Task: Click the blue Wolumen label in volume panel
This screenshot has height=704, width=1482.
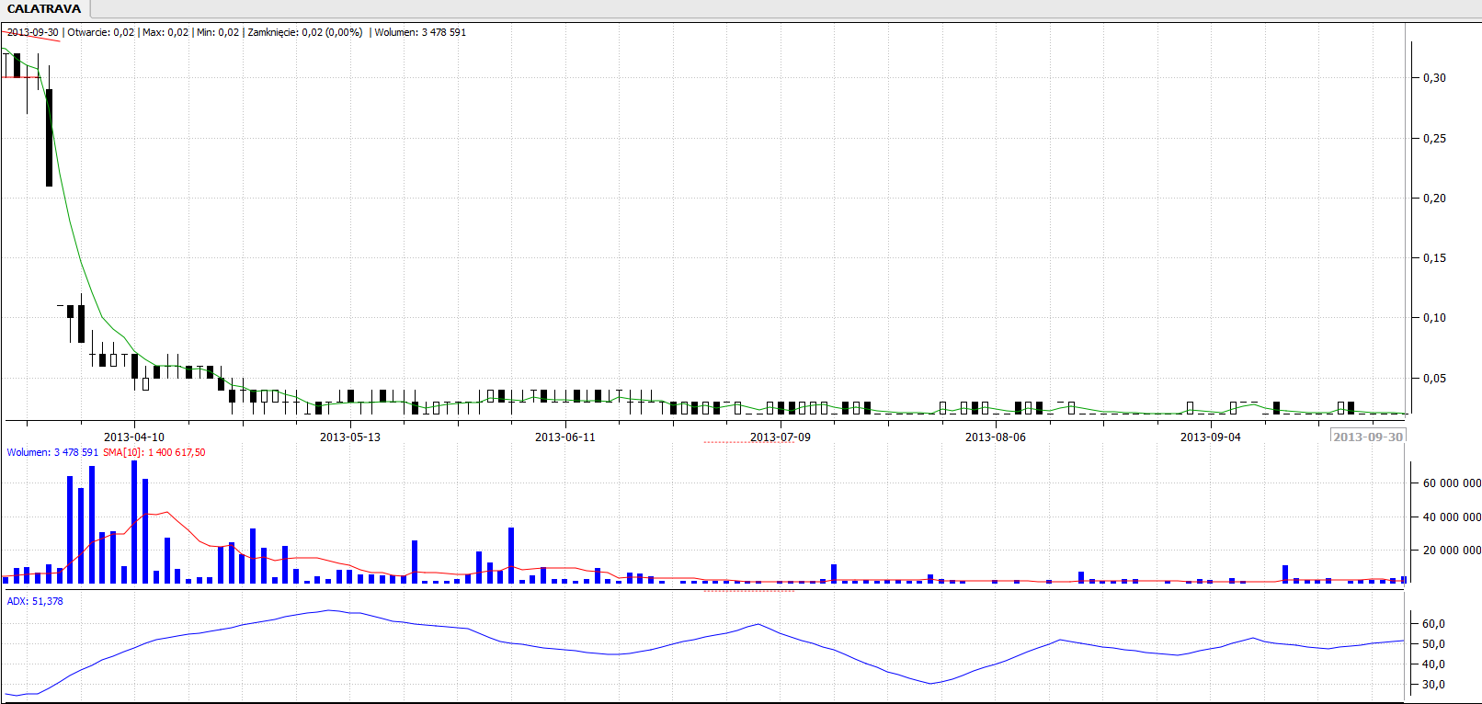Action: pyautogui.click(x=52, y=452)
